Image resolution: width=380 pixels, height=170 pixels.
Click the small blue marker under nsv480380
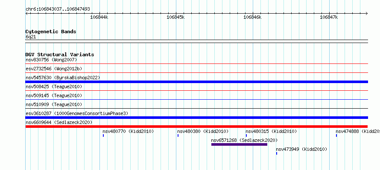click(178, 135)
